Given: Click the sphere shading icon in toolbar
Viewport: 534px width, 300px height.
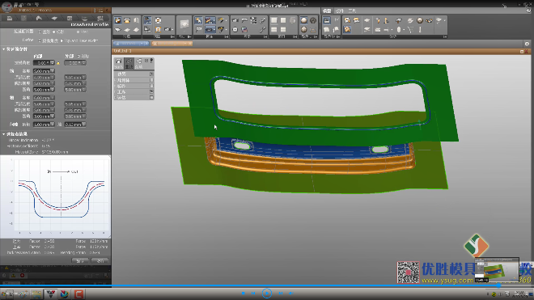Looking at the screenshot, I should (x=303, y=20).
